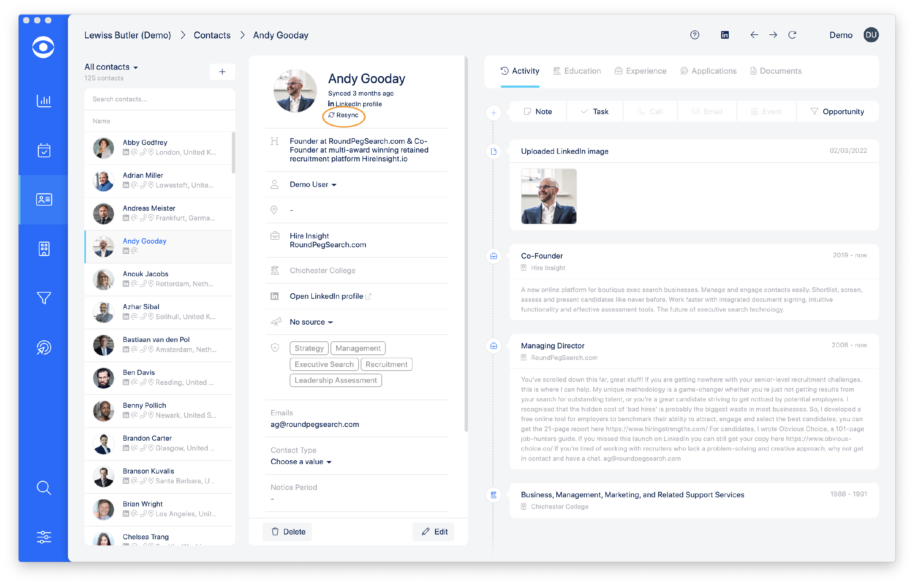Image resolution: width=914 pixels, height=585 pixels.
Task: Open search from the sidebar magnifier icon
Action: coord(44,488)
